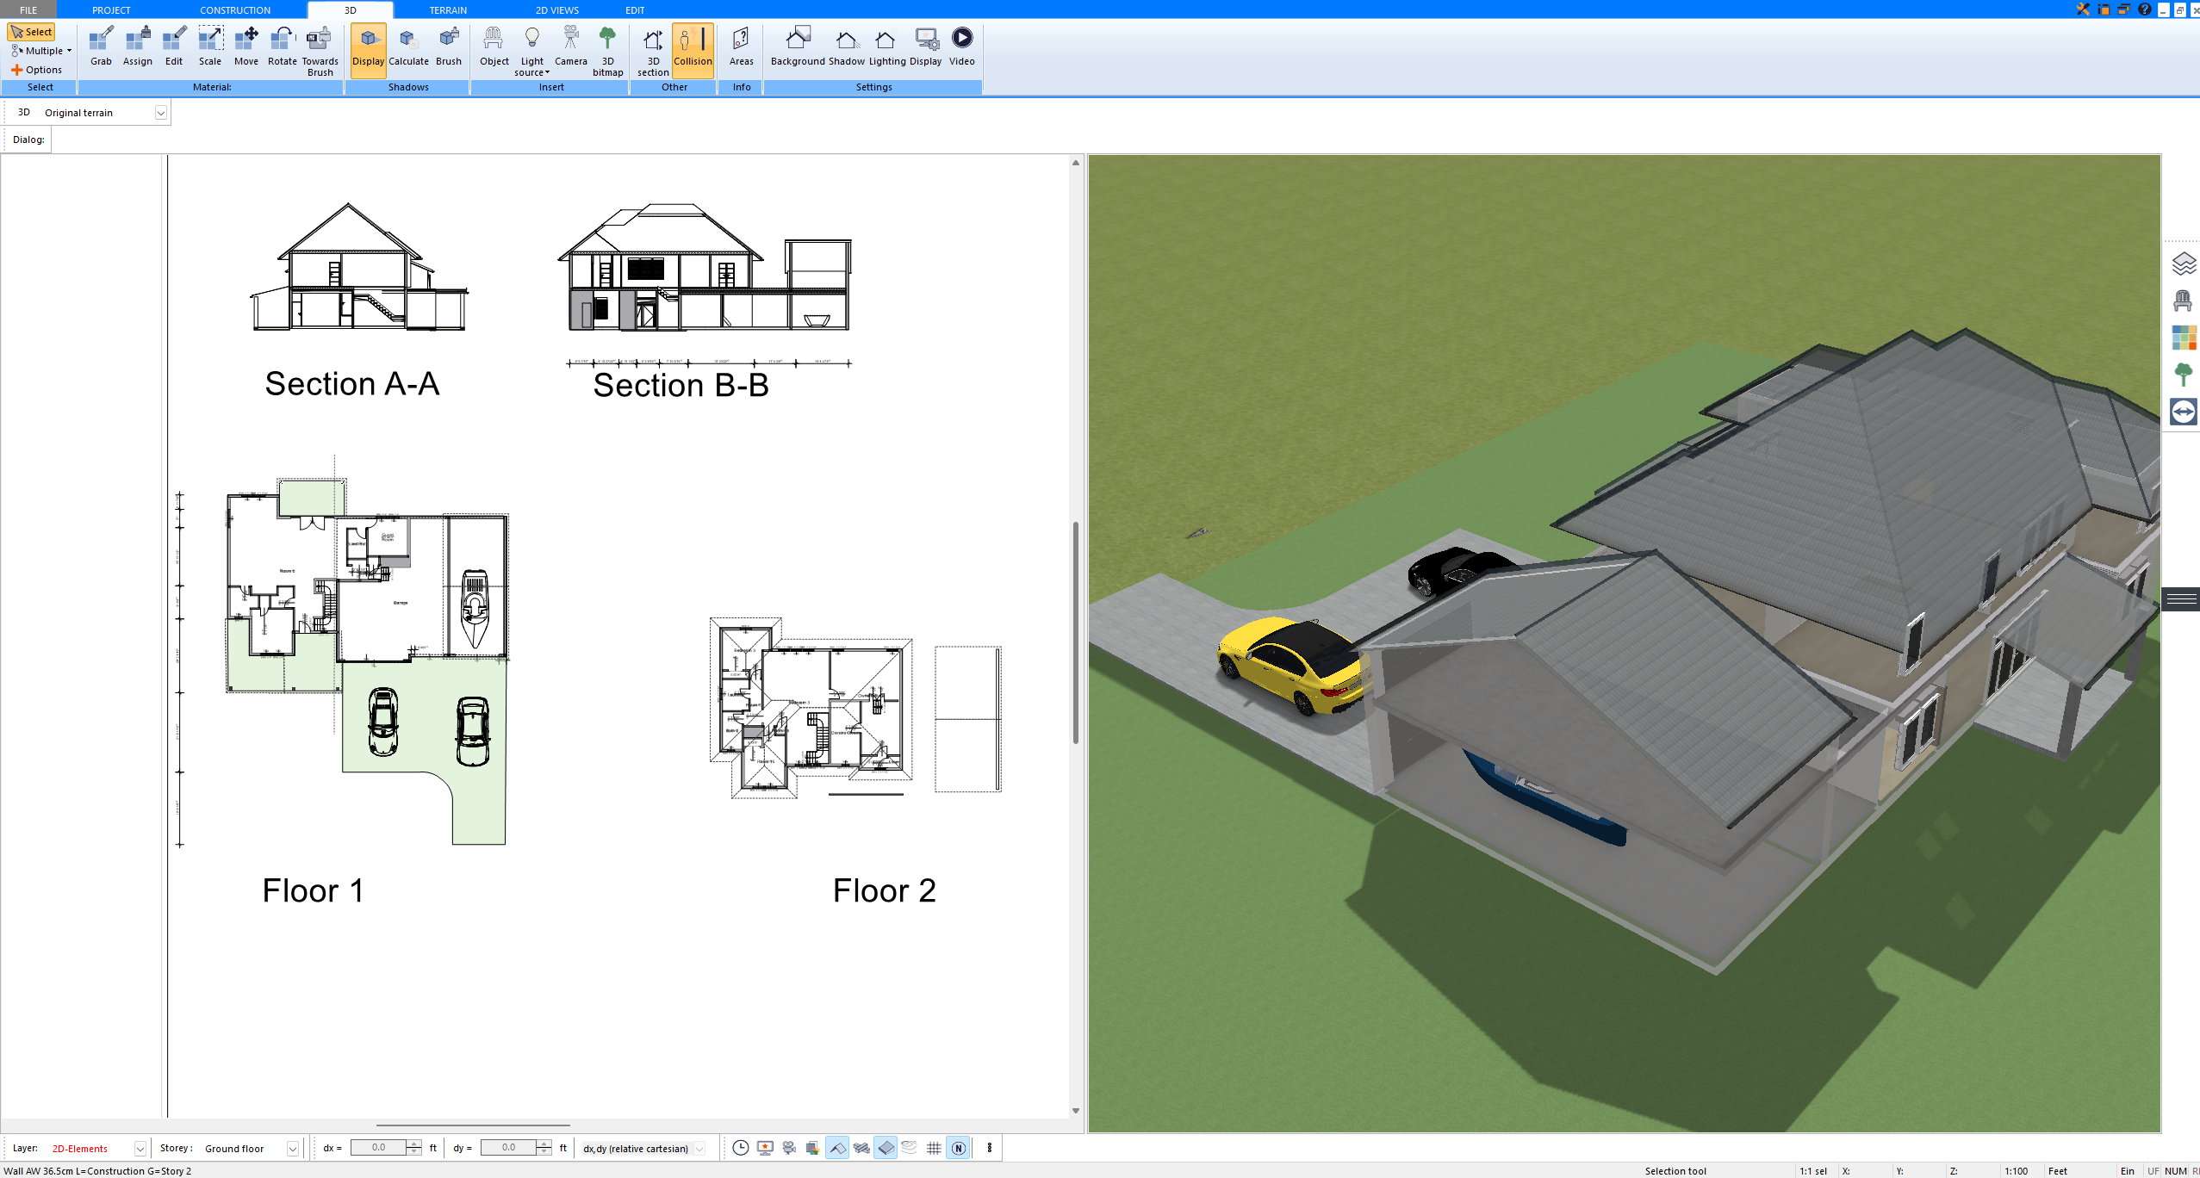Image resolution: width=2200 pixels, height=1178 pixels.
Task: Click the clock icon in bottom toolbar
Action: pos(740,1147)
